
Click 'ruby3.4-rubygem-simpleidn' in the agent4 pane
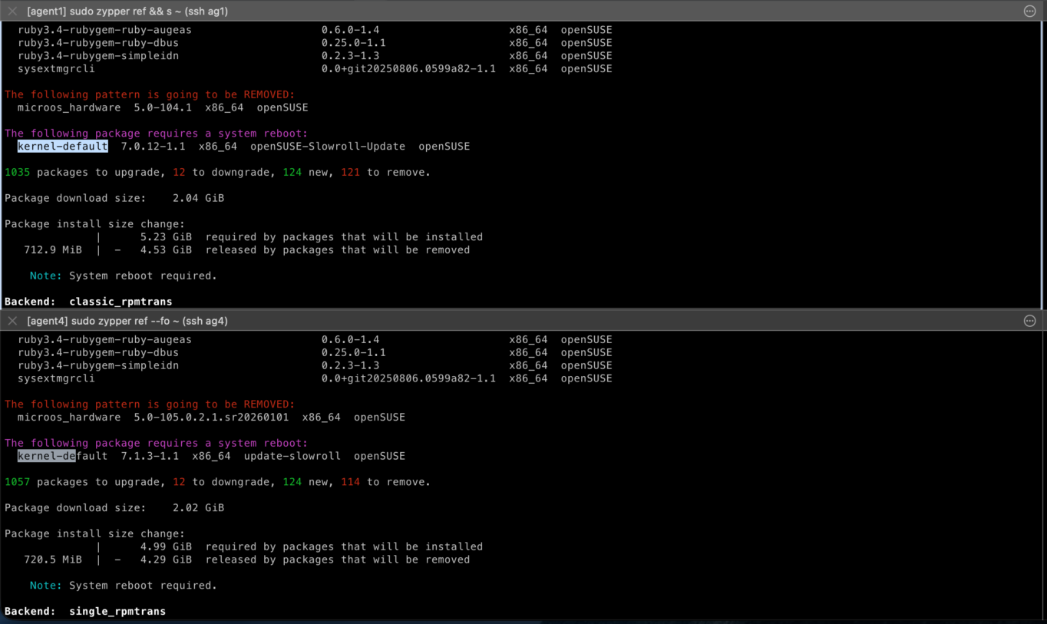pos(98,365)
